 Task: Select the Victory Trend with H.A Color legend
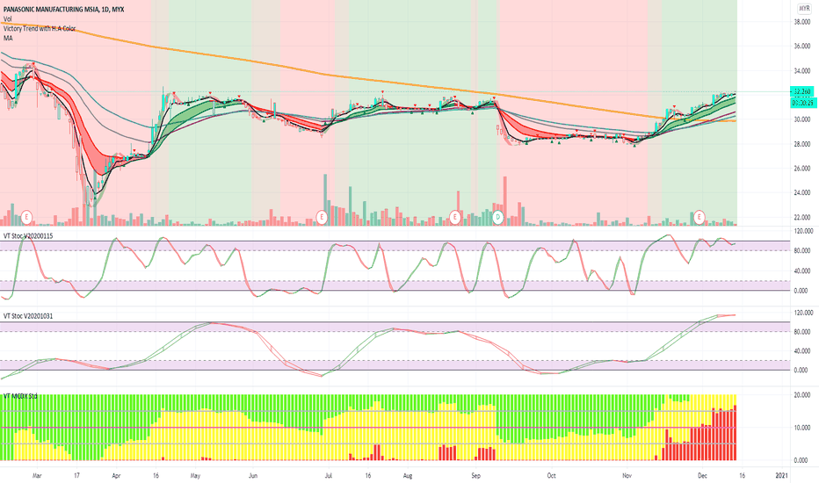tap(40, 28)
